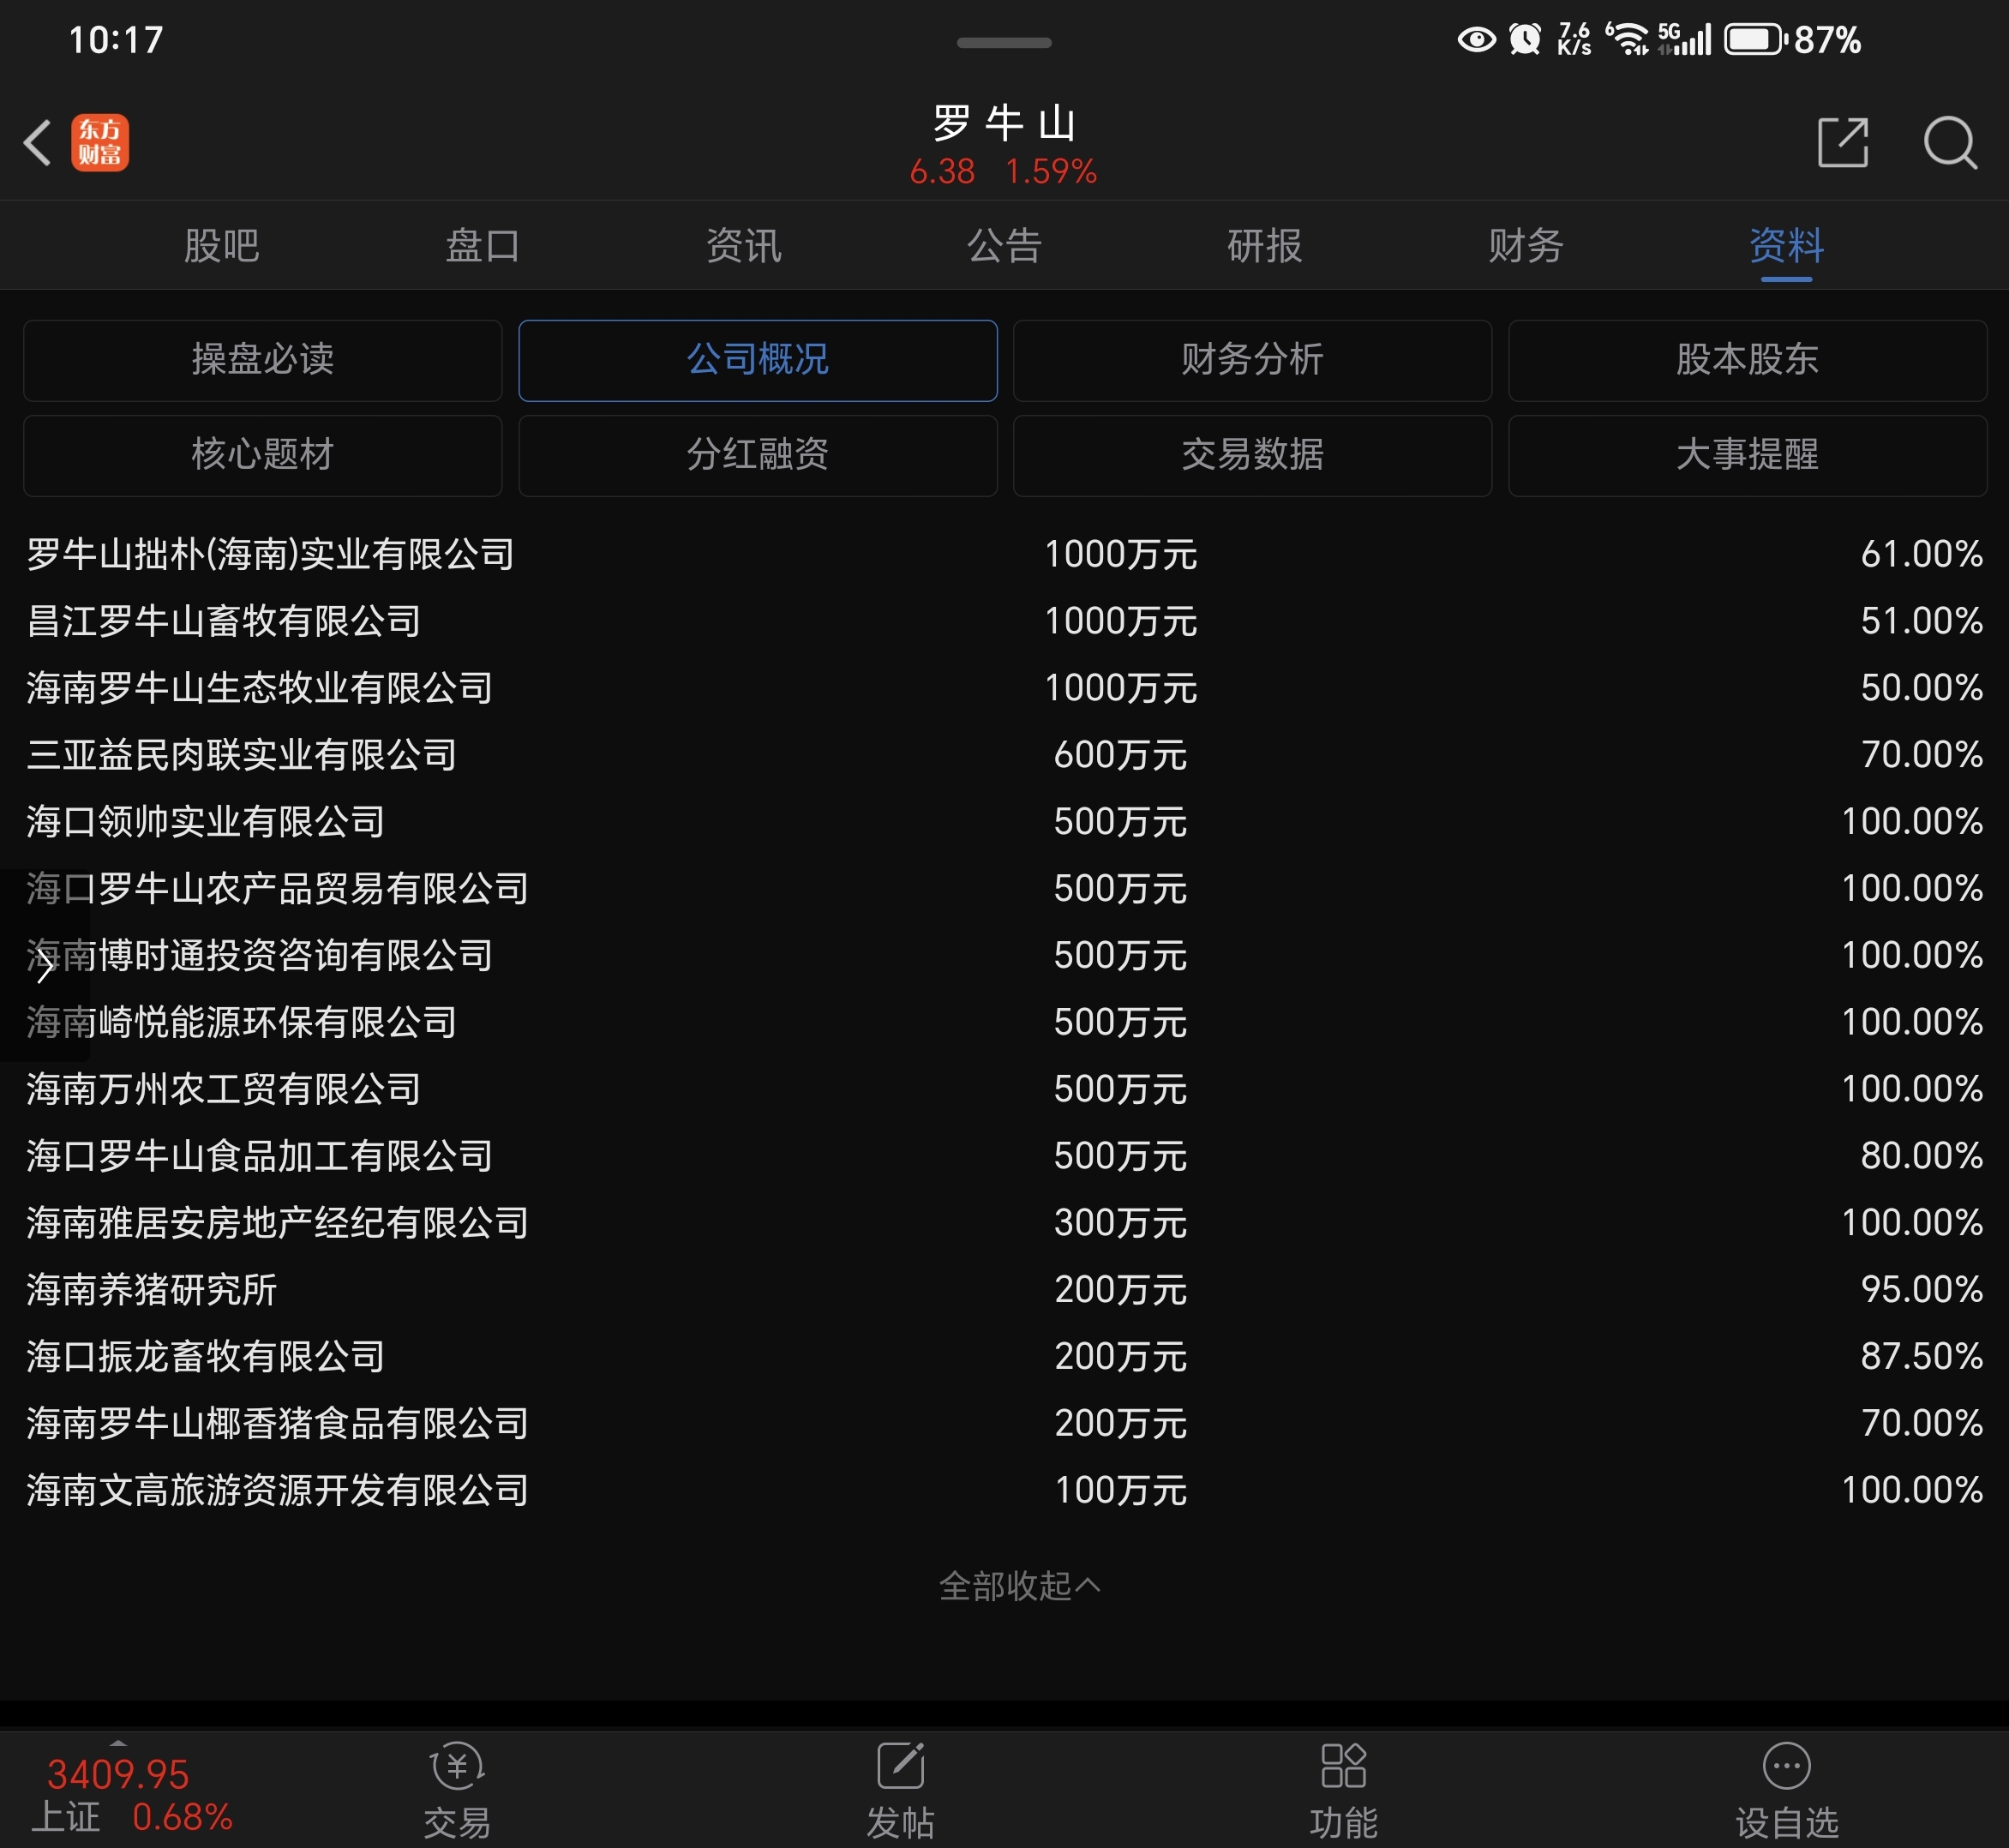This screenshot has width=2009, height=1848.
Task: Collapse list via 全部收起
Action: coord(1019,1585)
